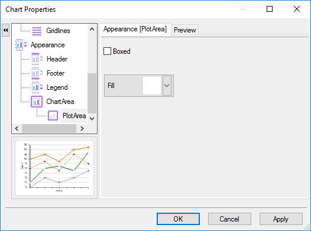Click the tree scroll-down arrow
Screen dimensions: 311x231
tap(92, 119)
